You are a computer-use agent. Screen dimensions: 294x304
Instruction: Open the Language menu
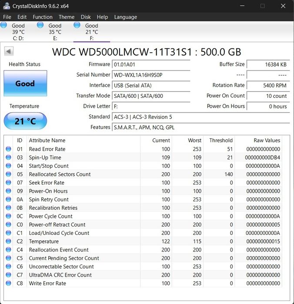point(126,17)
